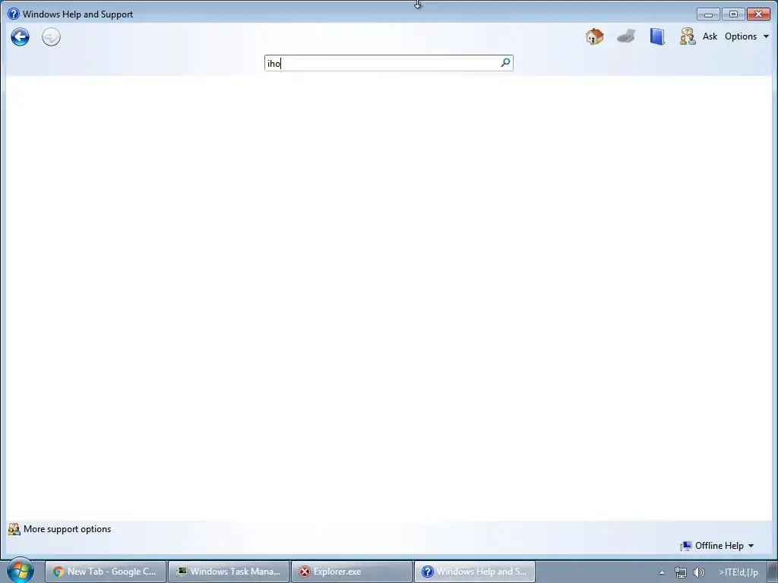Go back using the blue Back arrow
Screen dimensions: 778x583
coord(21,36)
